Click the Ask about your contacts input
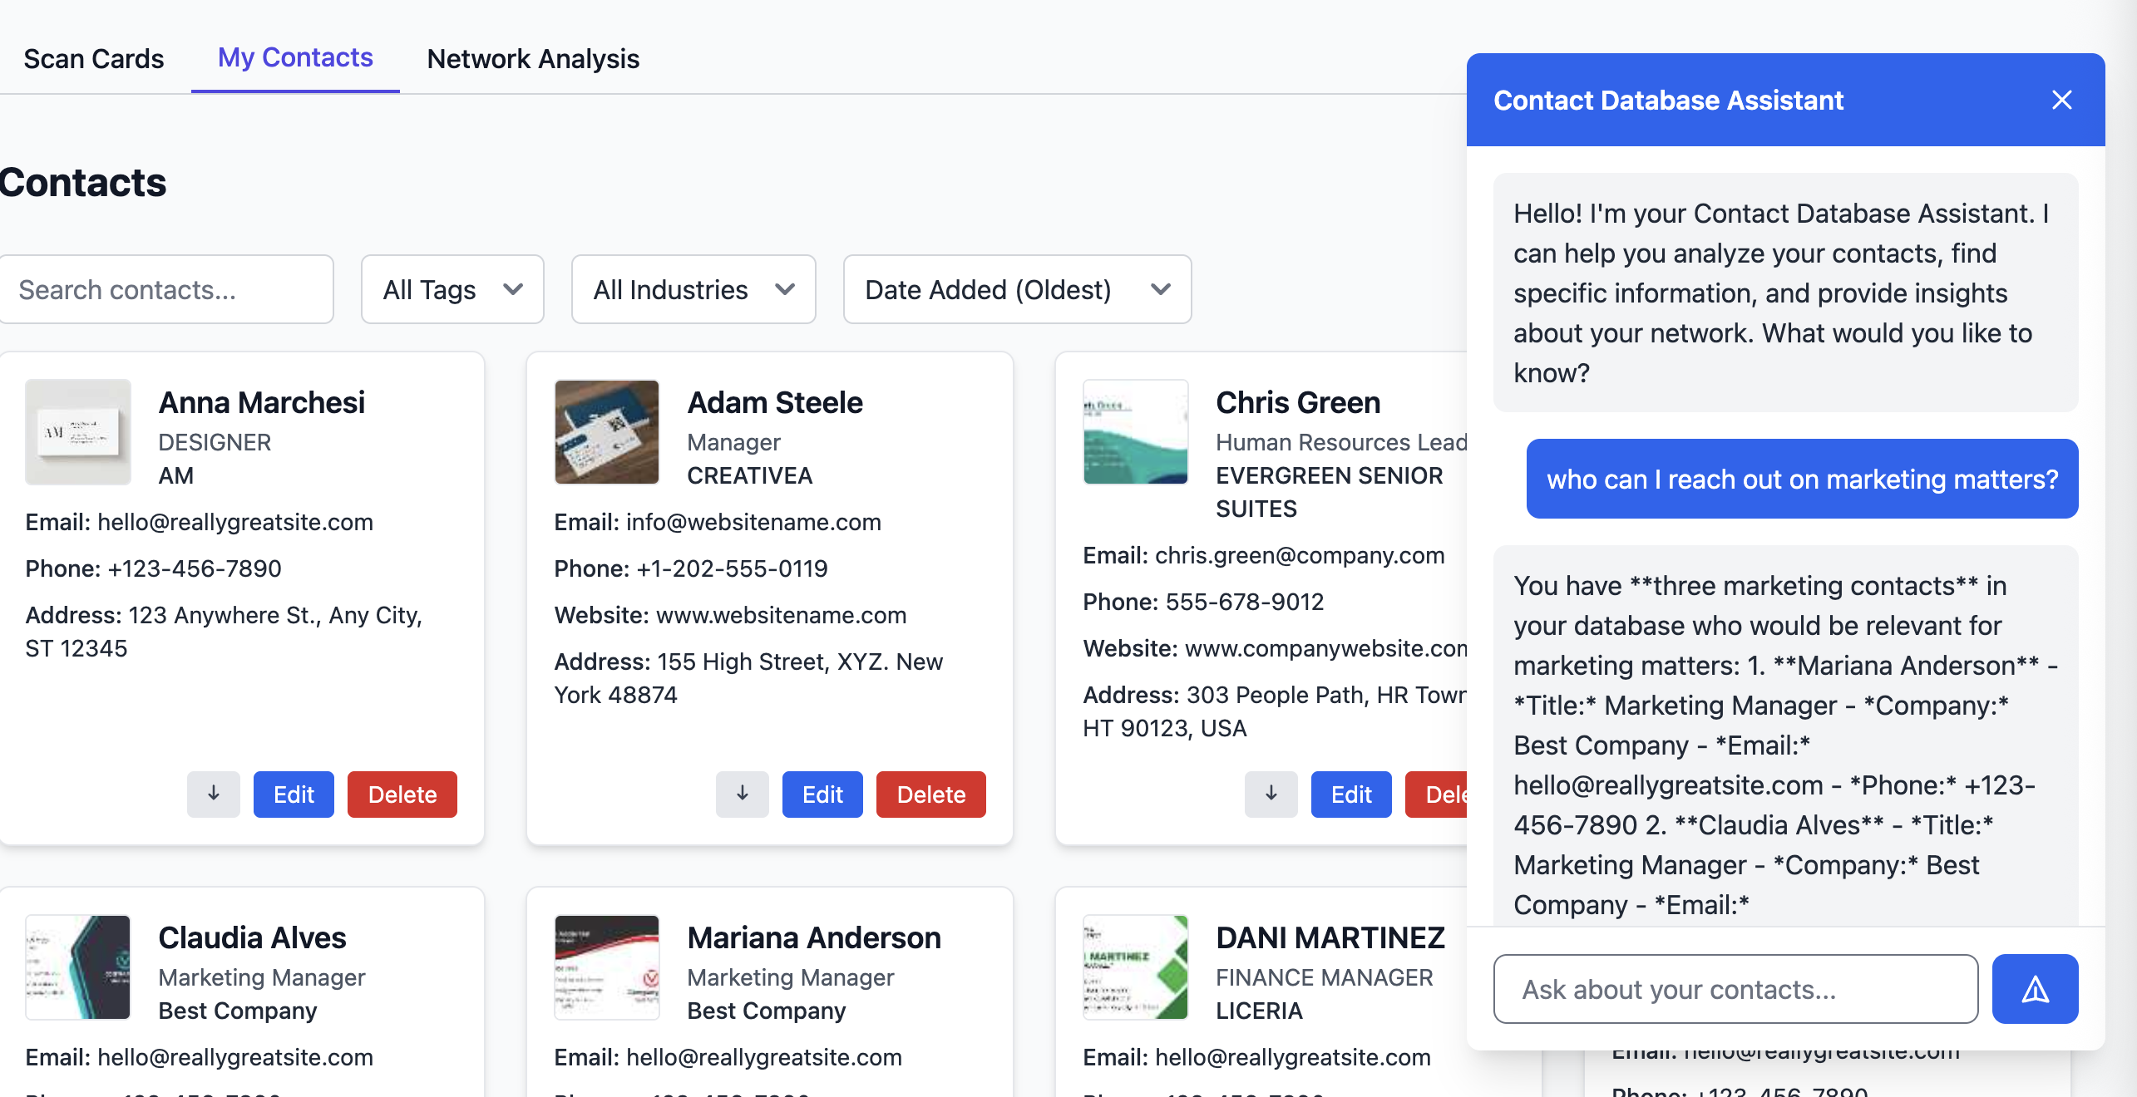 [x=1735, y=989]
